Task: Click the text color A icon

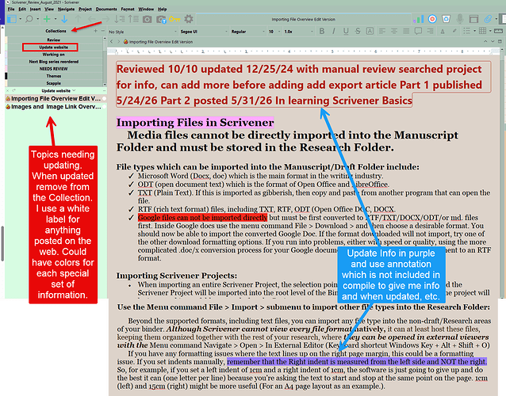Action: (x=443, y=31)
